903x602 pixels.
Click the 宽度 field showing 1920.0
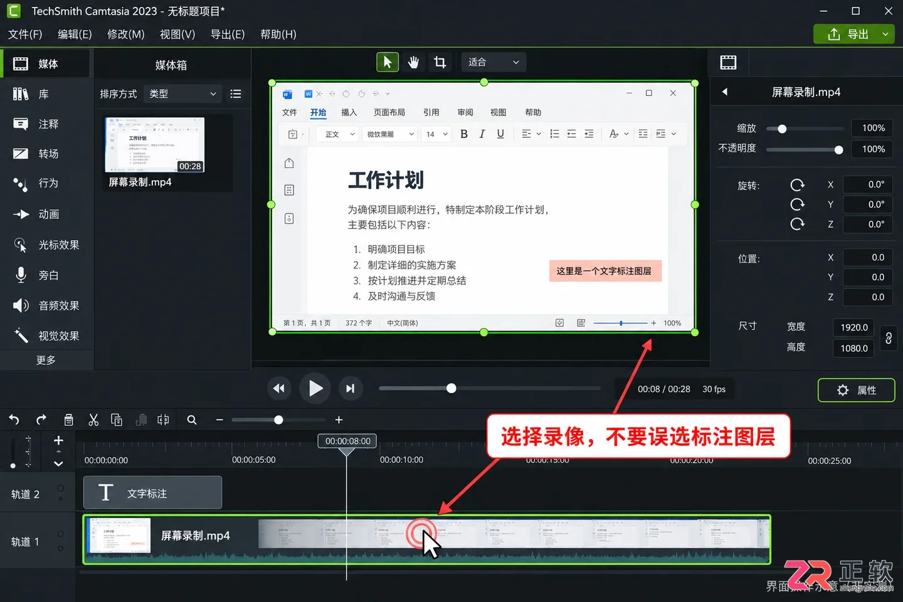click(x=854, y=327)
